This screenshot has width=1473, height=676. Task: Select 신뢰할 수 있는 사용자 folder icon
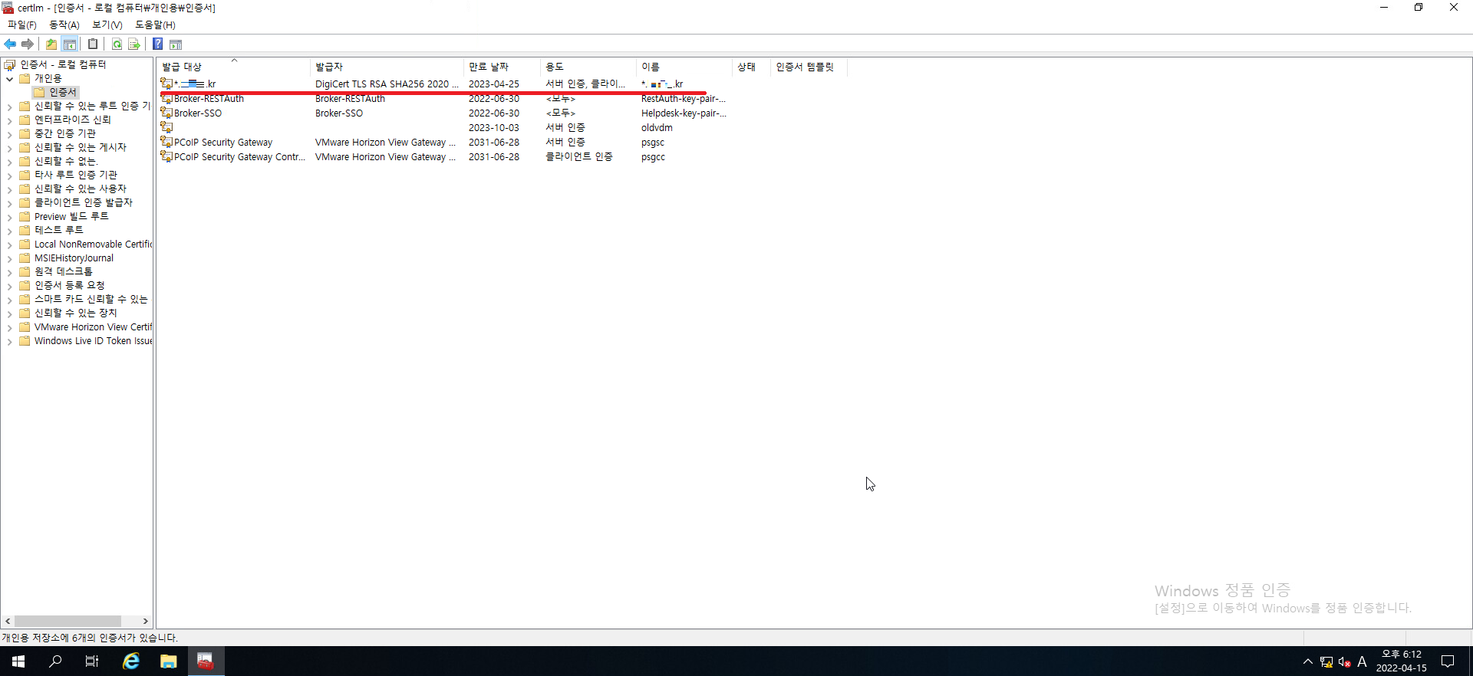coord(25,189)
